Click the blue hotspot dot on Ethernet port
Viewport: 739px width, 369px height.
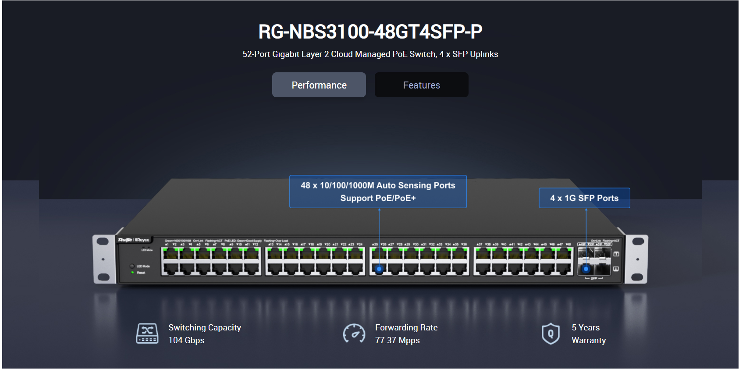pos(379,269)
